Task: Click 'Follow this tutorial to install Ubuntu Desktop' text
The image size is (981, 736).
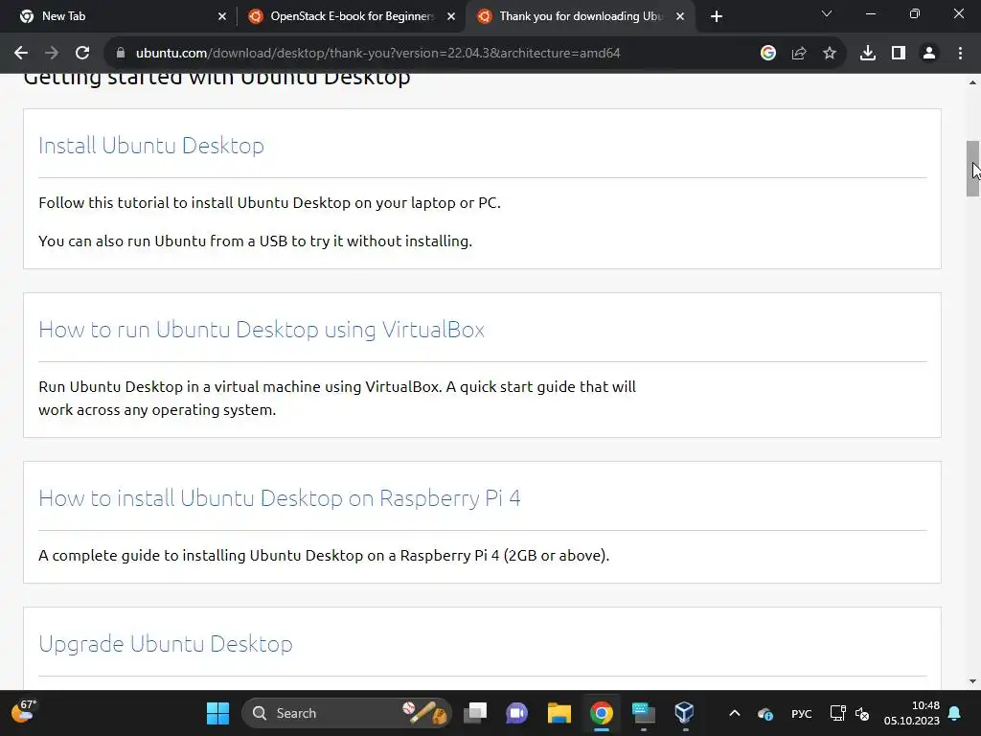Action: pyautogui.click(x=269, y=203)
